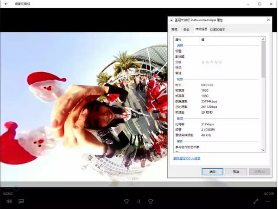This screenshot has height=209, width=278.
Task: Switch to the 安全 (Security) tab
Action: (x=186, y=29)
